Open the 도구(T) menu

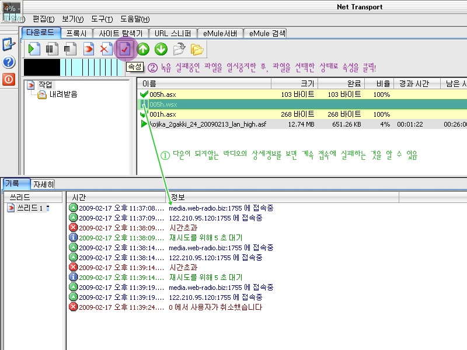(x=102, y=19)
